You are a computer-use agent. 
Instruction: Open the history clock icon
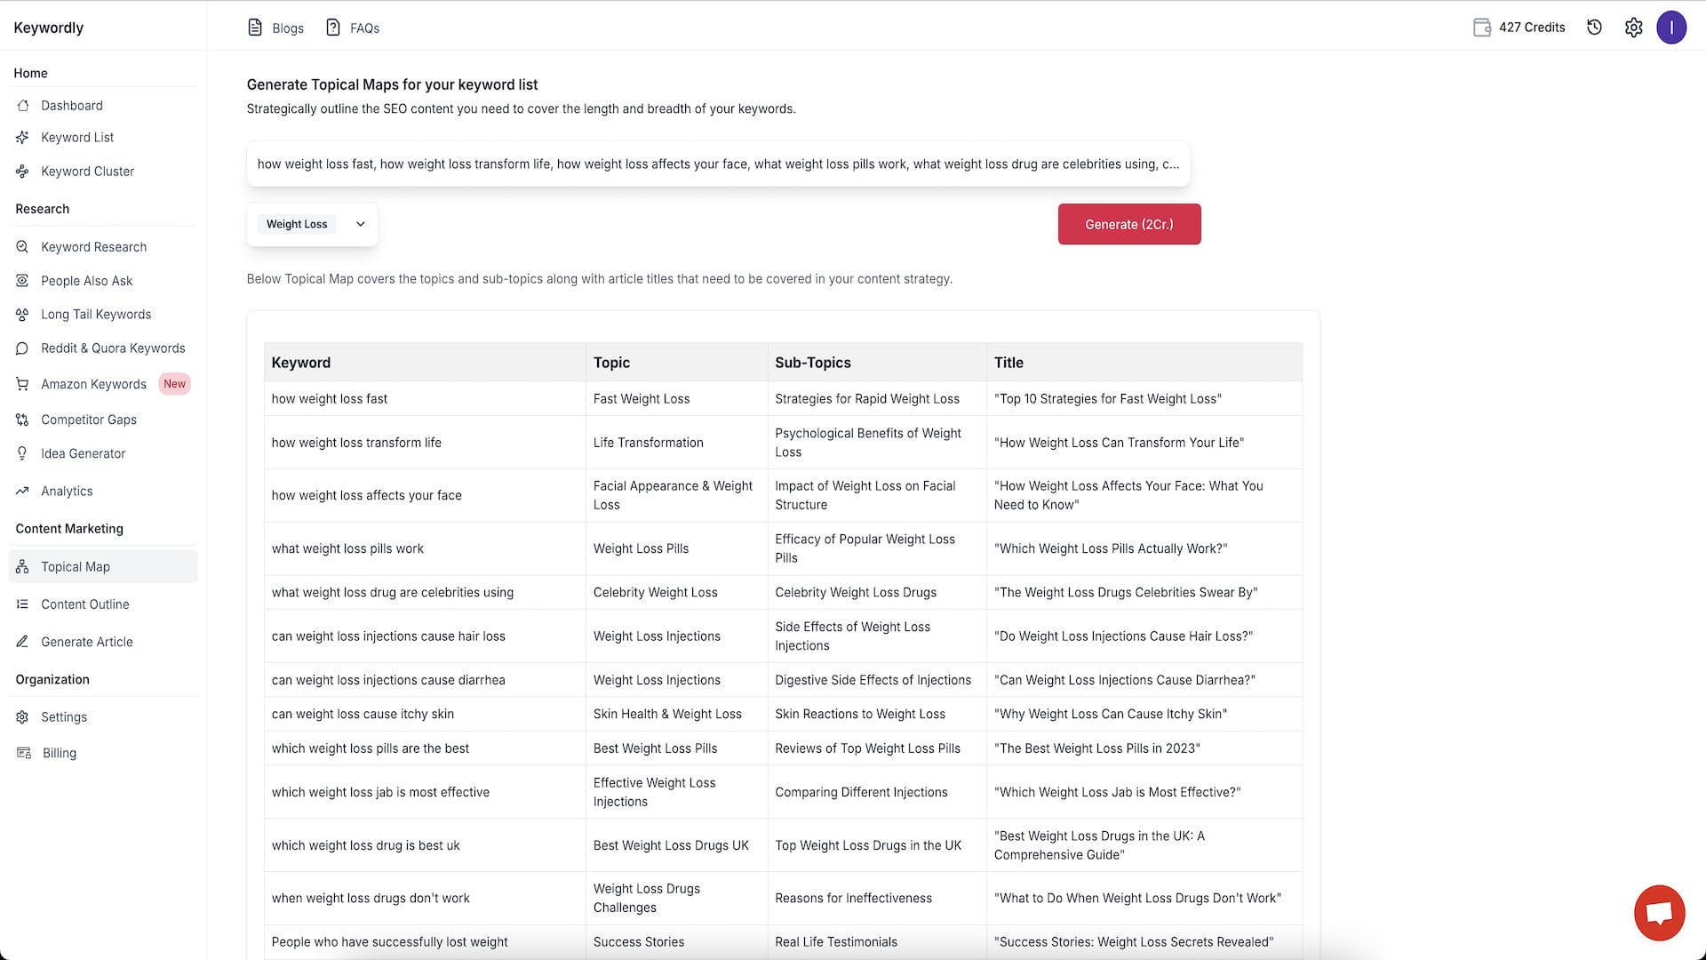click(1594, 28)
